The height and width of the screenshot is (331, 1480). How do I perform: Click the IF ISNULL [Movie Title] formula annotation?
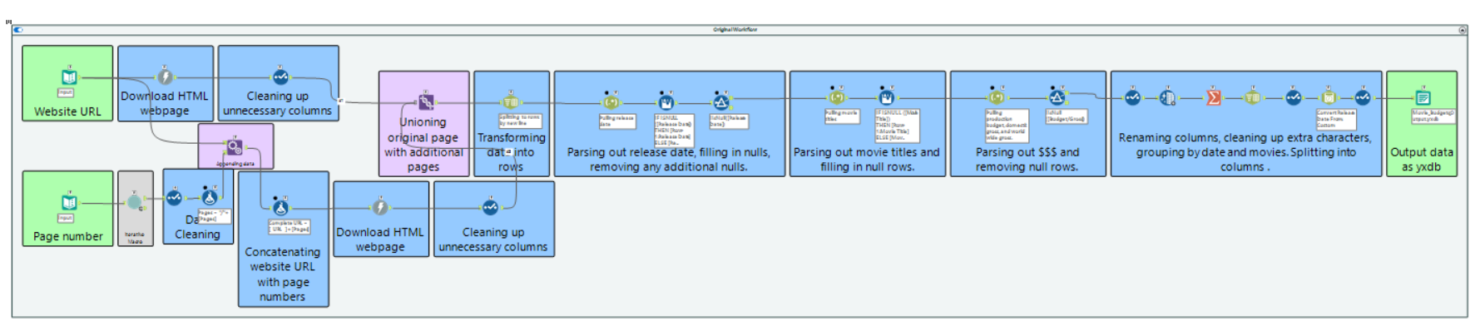tap(897, 126)
